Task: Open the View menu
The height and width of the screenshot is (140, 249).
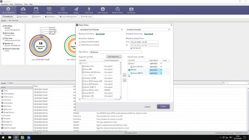Action: tap(11, 4)
